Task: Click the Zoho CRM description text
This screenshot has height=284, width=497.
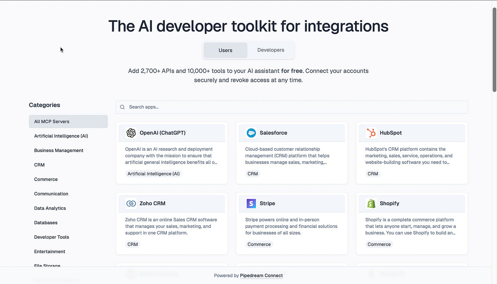Action: (x=171, y=226)
